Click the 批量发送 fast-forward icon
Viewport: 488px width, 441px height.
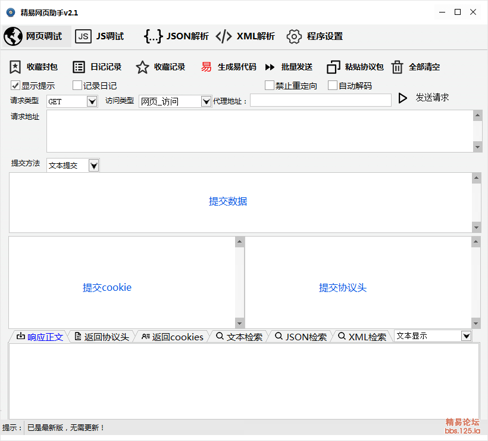pos(270,67)
